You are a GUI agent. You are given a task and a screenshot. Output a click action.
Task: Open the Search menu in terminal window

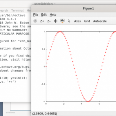tap(4, 10)
